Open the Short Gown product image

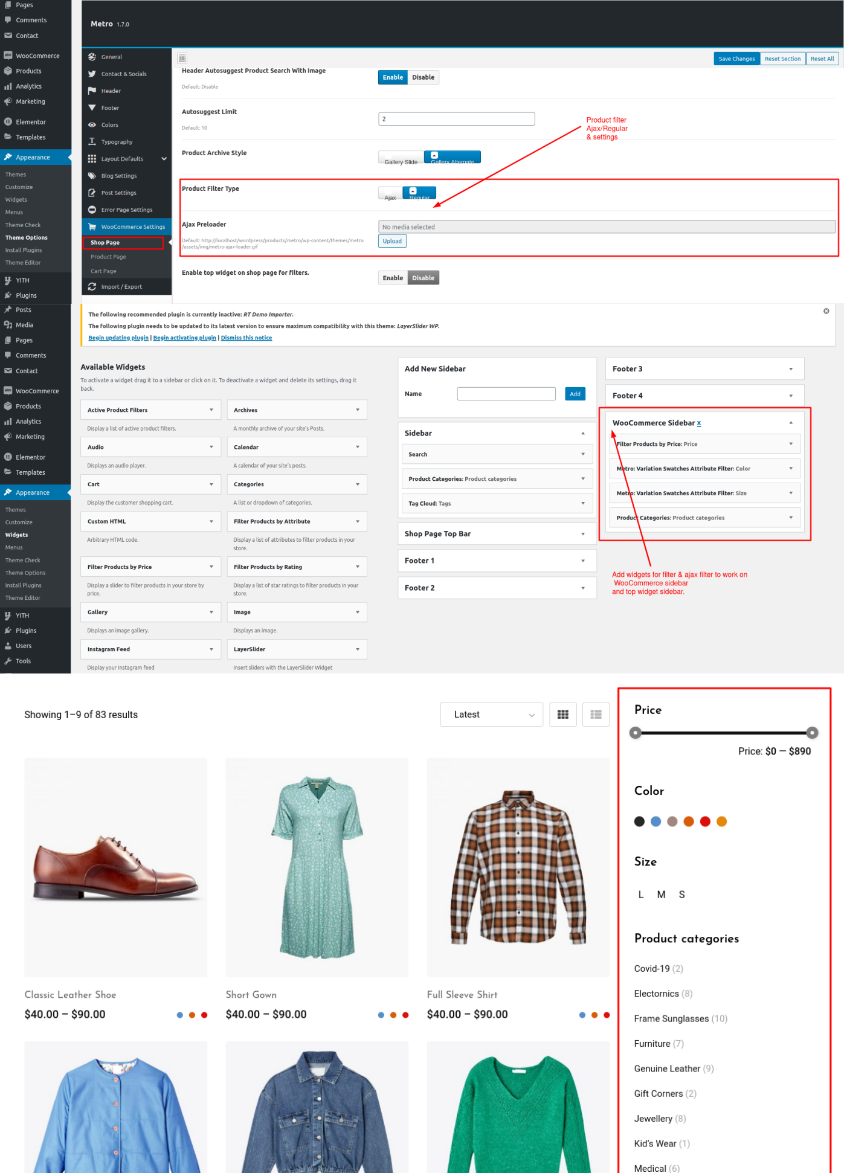[x=317, y=867]
